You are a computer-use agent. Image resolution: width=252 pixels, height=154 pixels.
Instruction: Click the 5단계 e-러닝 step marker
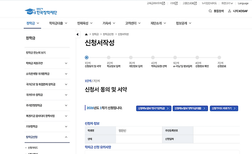(x=175, y=57)
